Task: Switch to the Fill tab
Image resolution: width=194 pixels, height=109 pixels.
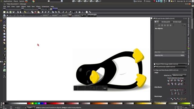Action: (156, 21)
